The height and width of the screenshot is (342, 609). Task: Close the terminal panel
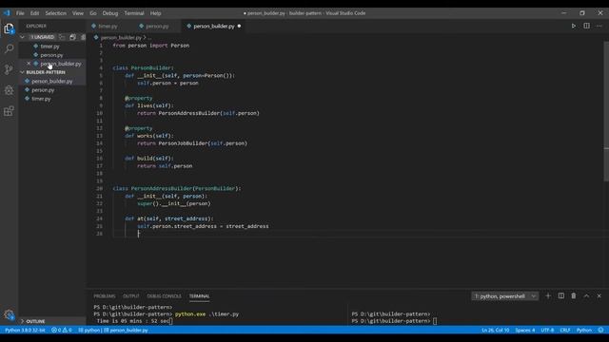click(599, 295)
